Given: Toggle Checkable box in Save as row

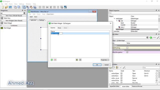Looking at the screenshot, I should [157, 78].
